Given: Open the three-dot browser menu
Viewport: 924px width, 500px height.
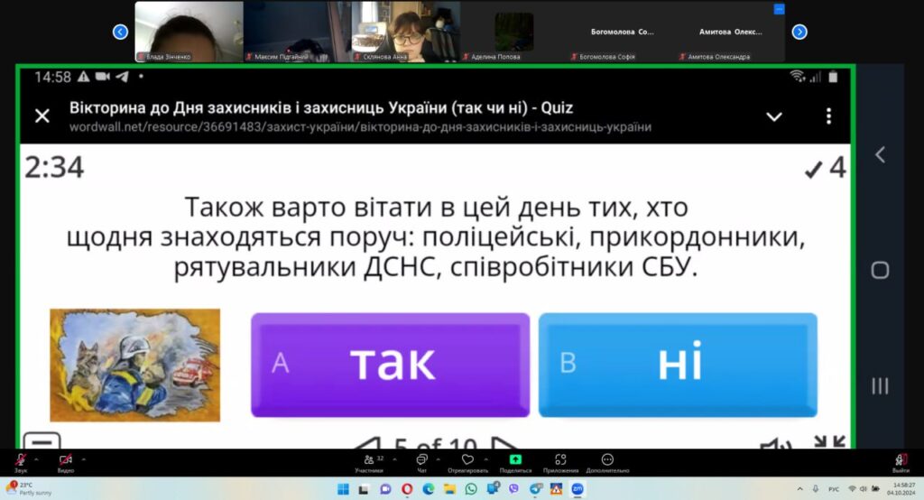Looking at the screenshot, I should pyautogui.click(x=828, y=116).
